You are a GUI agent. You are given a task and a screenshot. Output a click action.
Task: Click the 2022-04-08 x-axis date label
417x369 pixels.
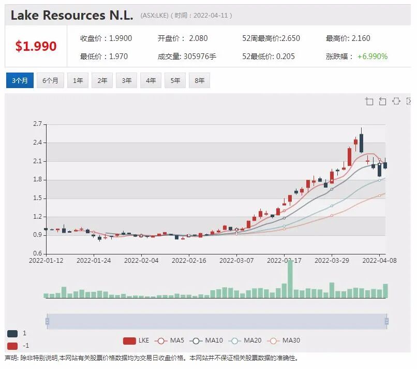[380, 261]
